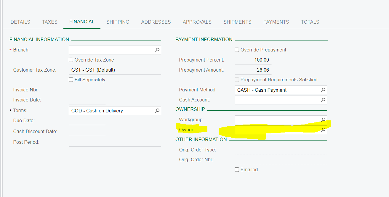Viewport: 389px width, 197px height.
Task: Switch to the Approvals tab
Action: [197, 22]
